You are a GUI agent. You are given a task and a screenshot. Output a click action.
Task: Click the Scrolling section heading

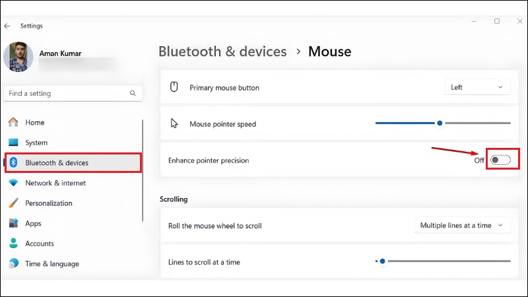click(x=174, y=199)
